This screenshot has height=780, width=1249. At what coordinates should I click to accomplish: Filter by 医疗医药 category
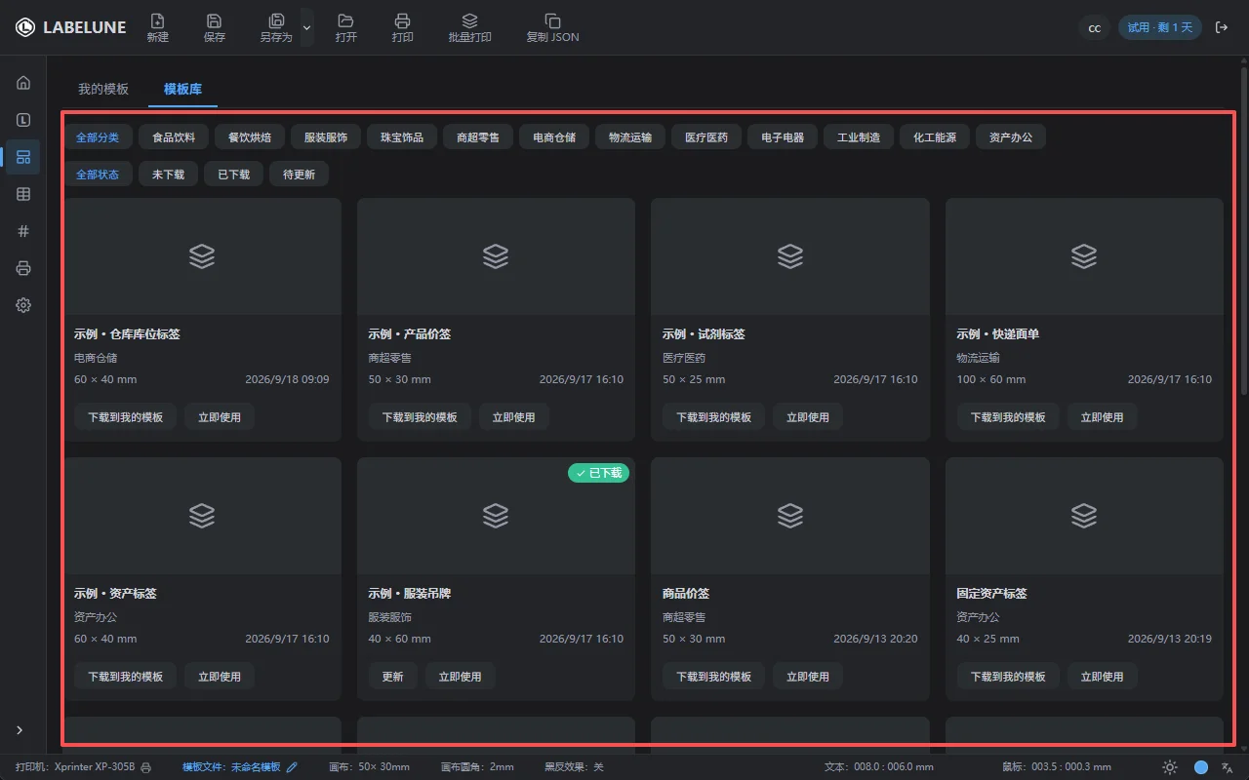coord(706,137)
